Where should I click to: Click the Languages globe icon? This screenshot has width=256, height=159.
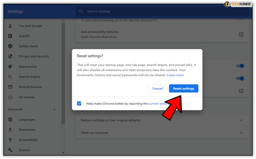tap(10, 119)
